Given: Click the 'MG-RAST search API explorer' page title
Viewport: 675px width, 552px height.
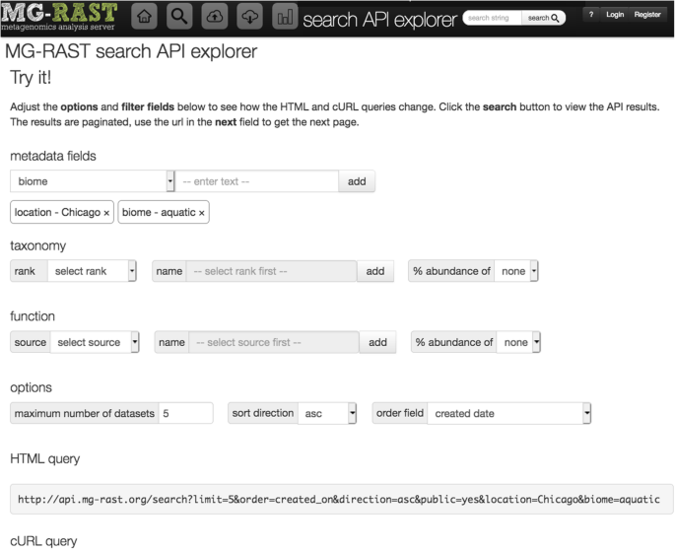Looking at the screenshot, I should click(x=131, y=51).
